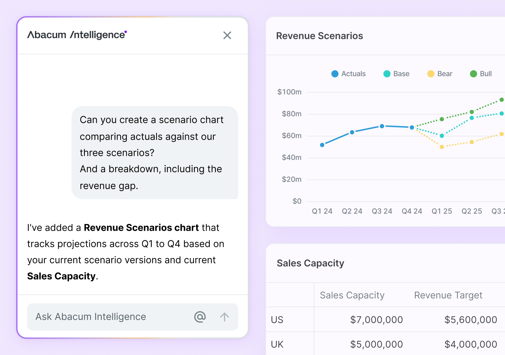
Task: Select the US row label
Action: pos(277,320)
